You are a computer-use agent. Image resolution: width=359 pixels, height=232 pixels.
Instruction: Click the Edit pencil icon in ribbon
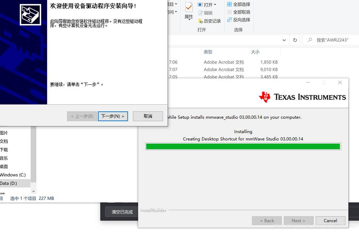point(200,13)
